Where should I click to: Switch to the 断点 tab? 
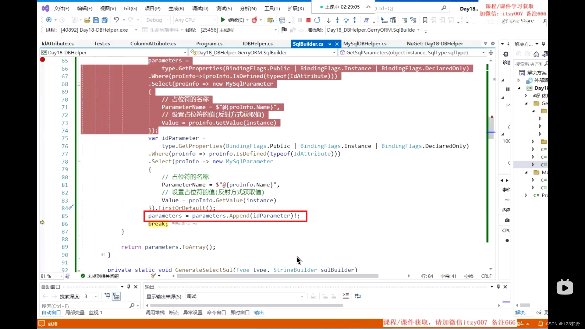tap(174, 313)
